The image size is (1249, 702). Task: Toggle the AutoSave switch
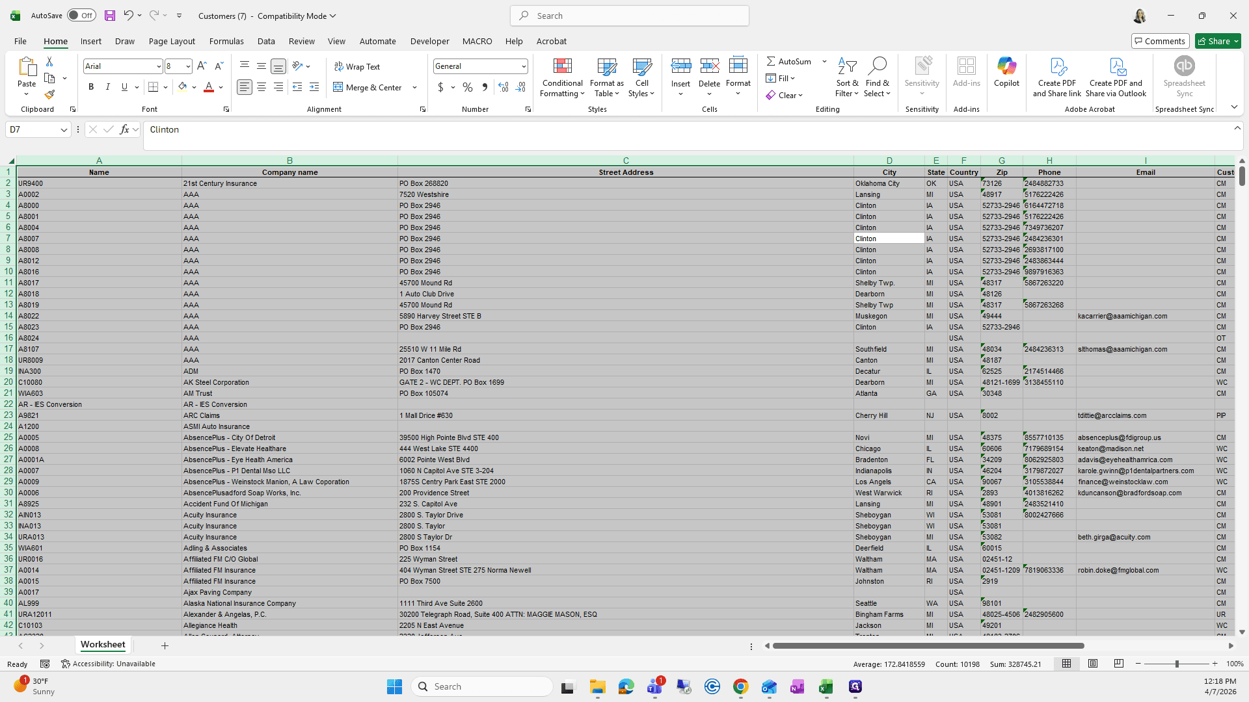81,16
